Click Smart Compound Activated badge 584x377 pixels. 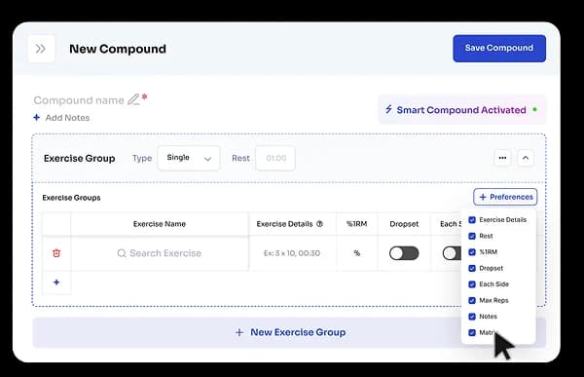pos(461,110)
